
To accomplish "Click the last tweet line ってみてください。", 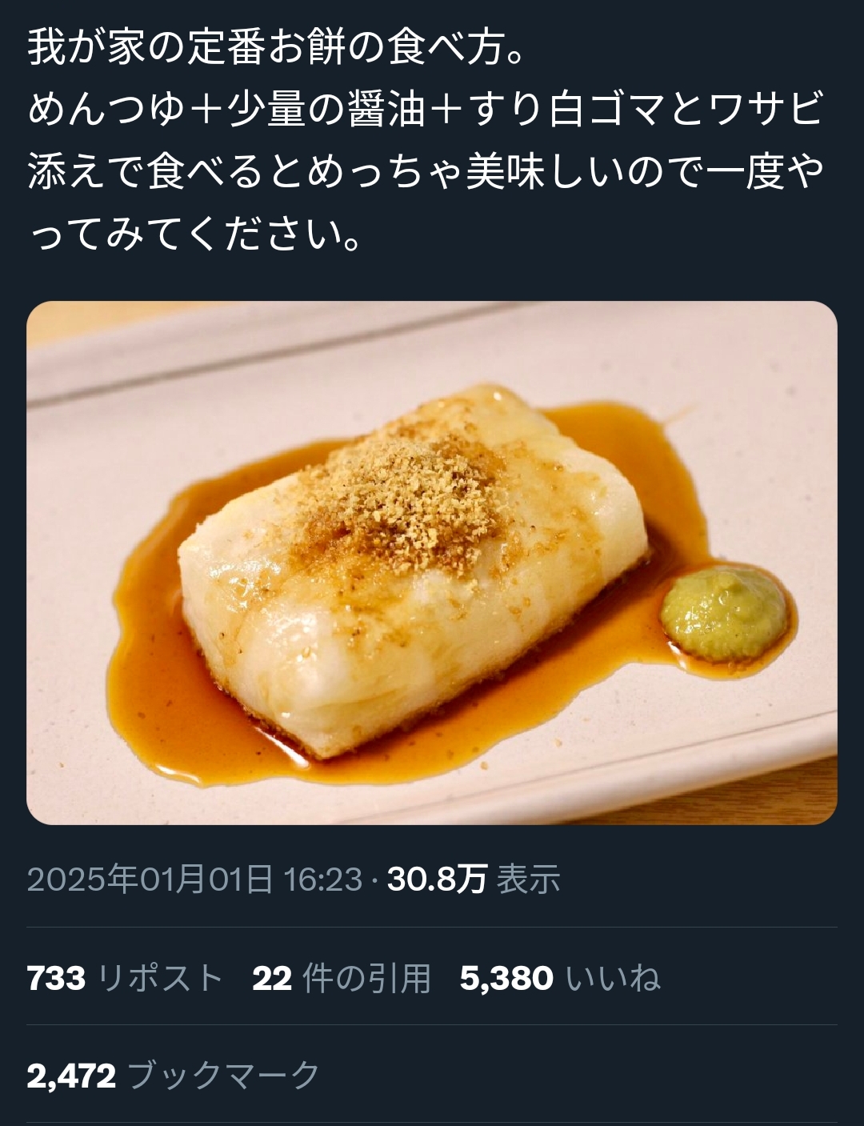I will click(197, 233).
